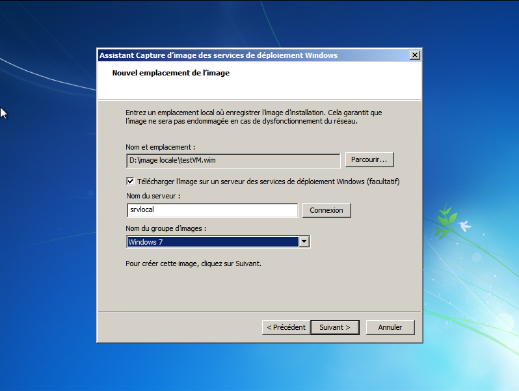519x391 pixels.
Task: Proceed by clicking Suivant
Action: coord(335,327)
